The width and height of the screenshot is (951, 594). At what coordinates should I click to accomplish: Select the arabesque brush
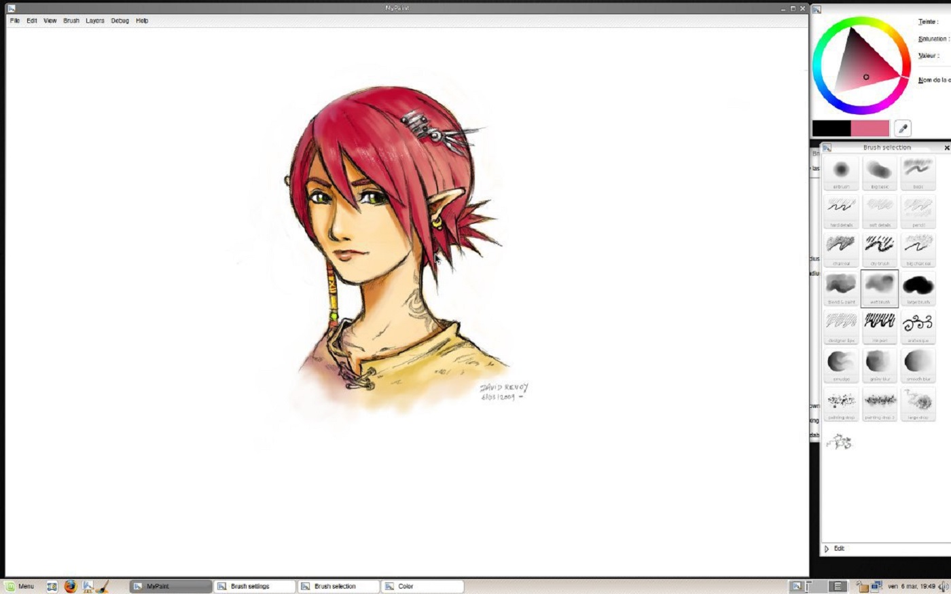pyautogui.click(x=918, y=320)
